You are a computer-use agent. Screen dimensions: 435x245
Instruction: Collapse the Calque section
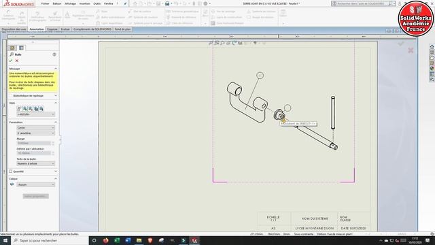[56, 178]
